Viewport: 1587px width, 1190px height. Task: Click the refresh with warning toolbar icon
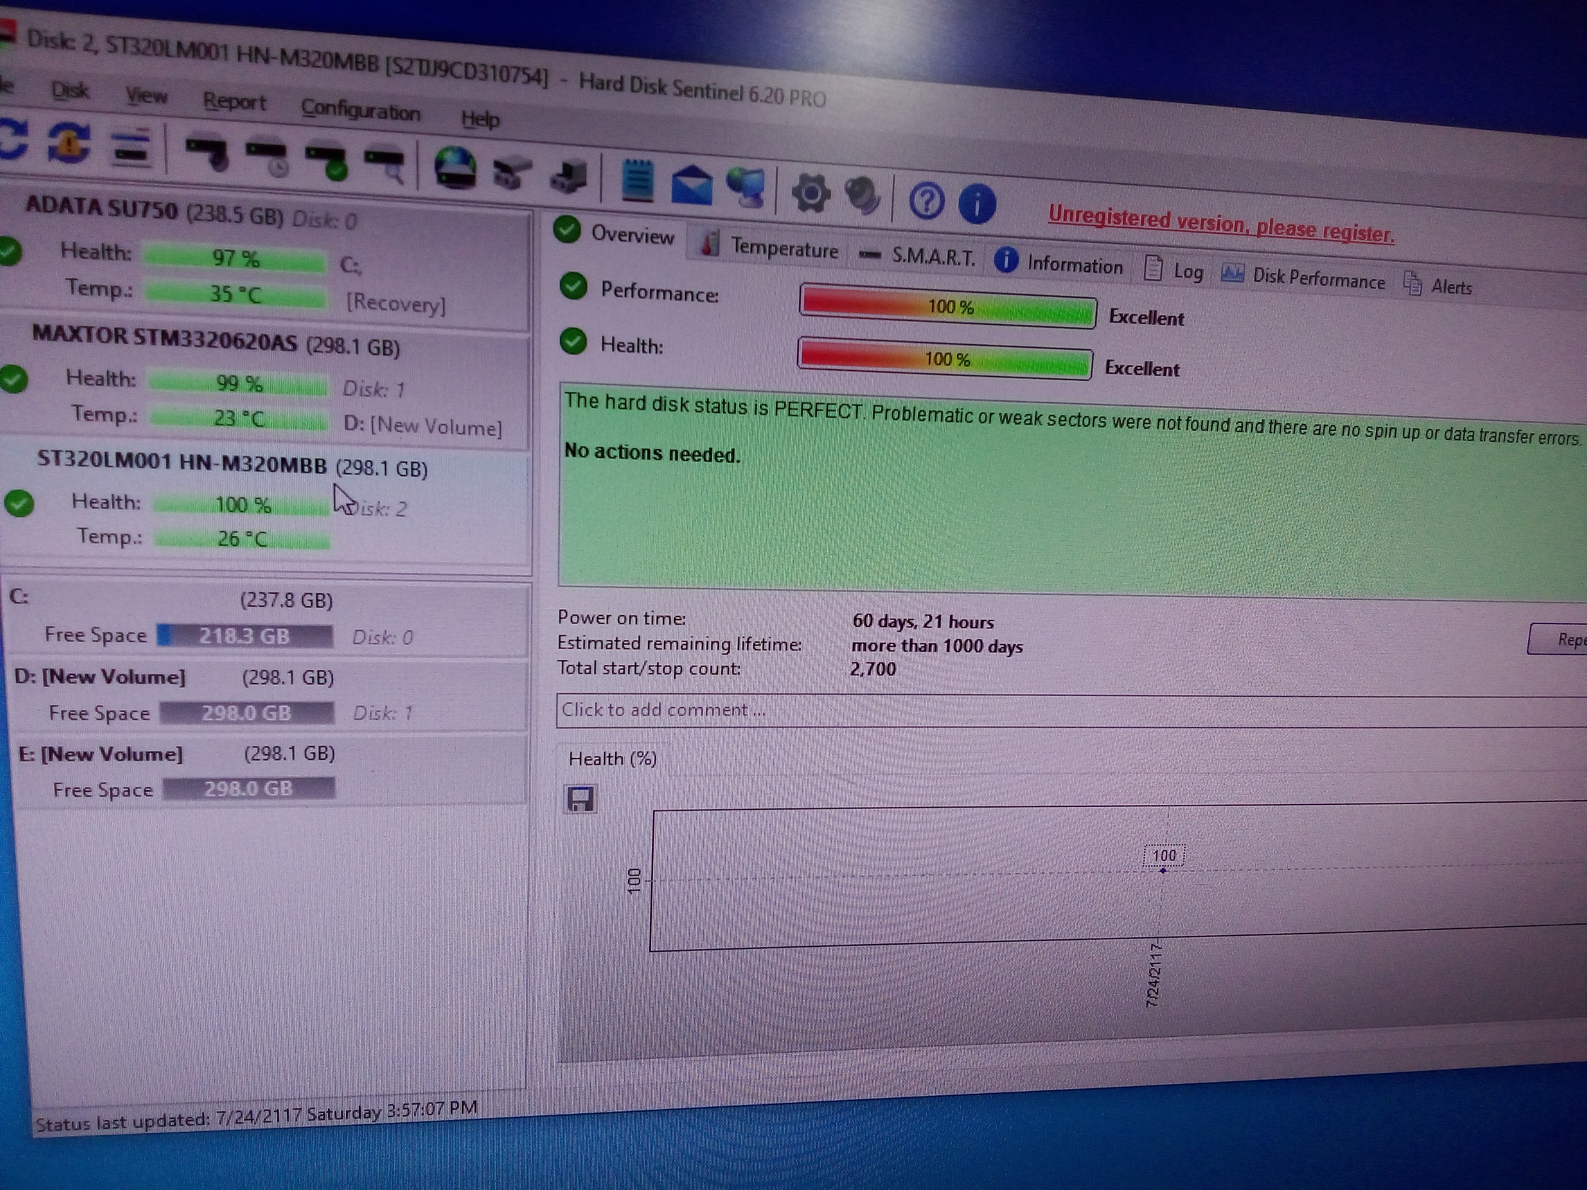click(69, 142)
